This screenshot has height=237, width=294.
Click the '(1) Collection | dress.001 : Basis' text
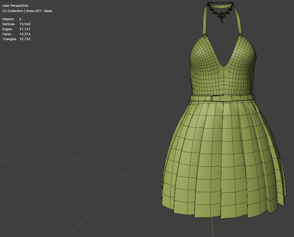[x=27, y=11]
